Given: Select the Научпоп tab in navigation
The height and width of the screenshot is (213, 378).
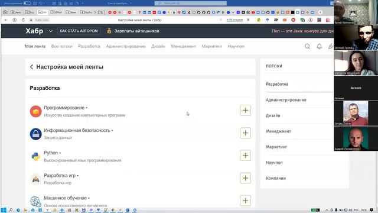Looking at the screenshot, I should [x=236, y=46].
